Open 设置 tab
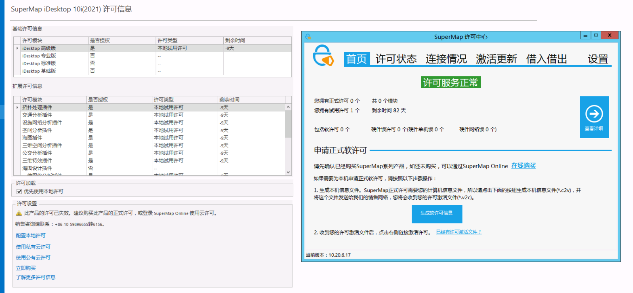This screenshot has width=633, height=293. point(598,59)
